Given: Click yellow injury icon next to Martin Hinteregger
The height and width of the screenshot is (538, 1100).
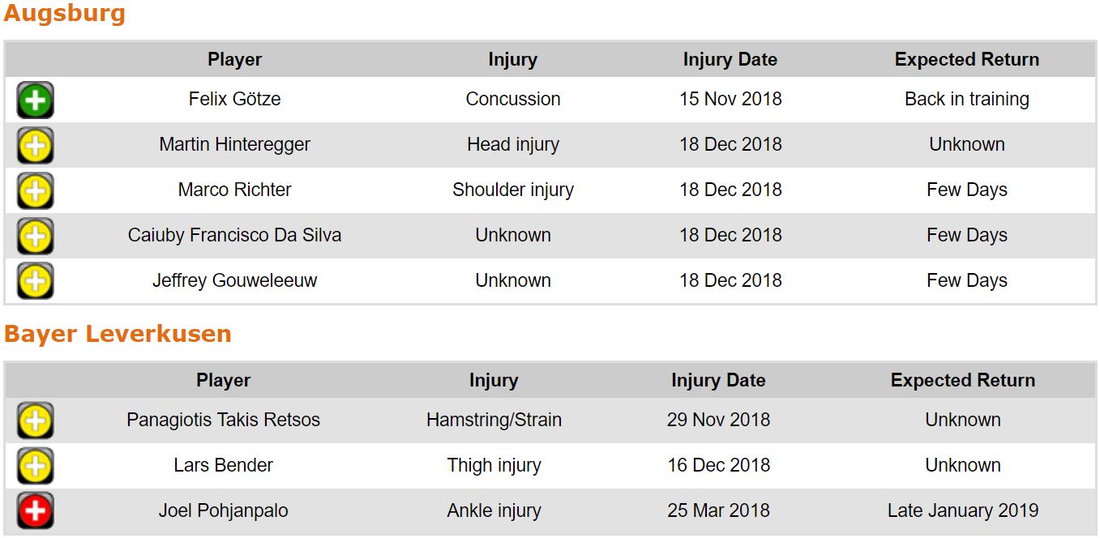Looking at the screenshot, I should point(35,146).
